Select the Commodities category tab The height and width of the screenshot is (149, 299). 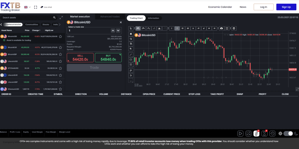(x=32, y=24)
